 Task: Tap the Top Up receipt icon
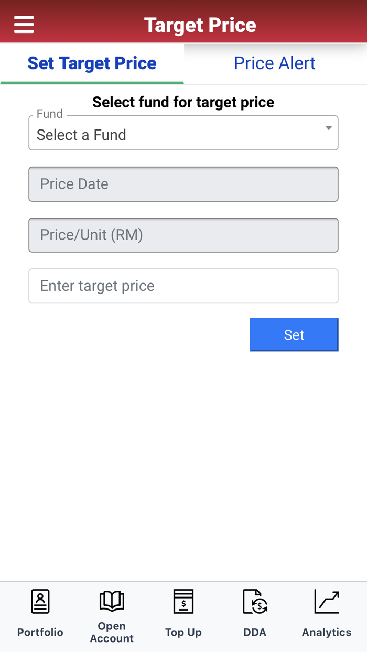(183, 602)
